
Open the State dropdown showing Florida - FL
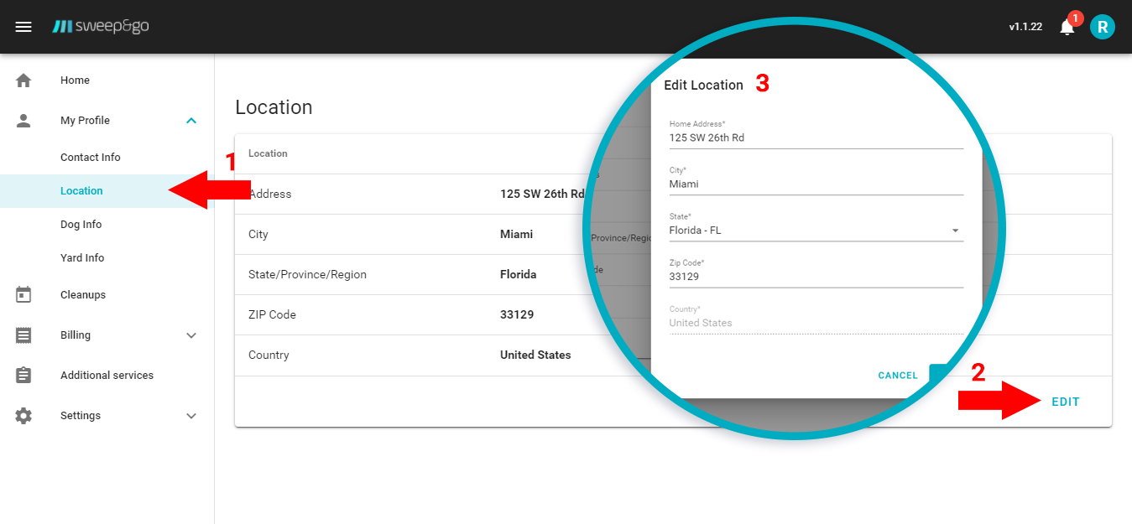click(x=815, y=231)
